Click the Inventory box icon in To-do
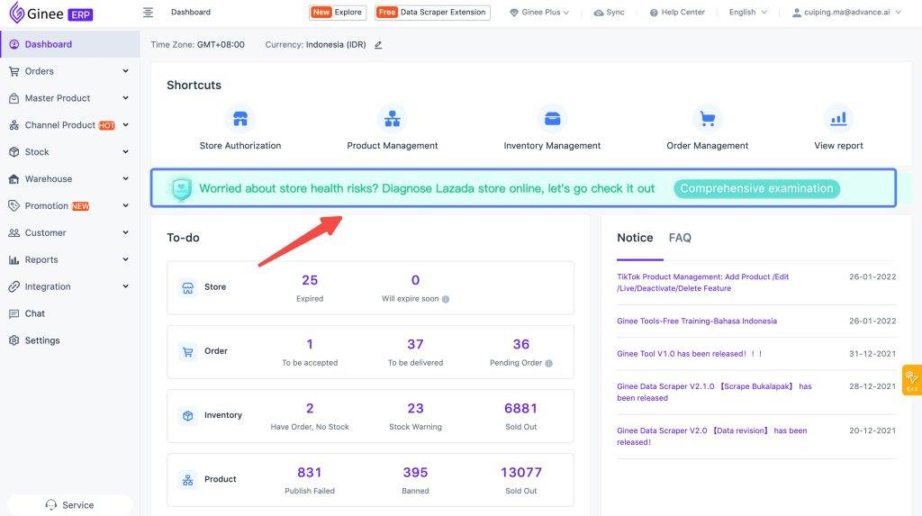The width and height of the screenshot is (922, 516). pyautogui.click(x=187, y=416)
